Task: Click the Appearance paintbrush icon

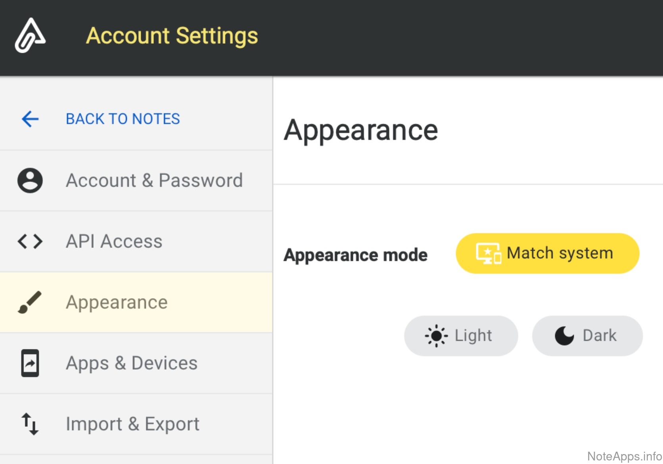Action: (30, 302)
